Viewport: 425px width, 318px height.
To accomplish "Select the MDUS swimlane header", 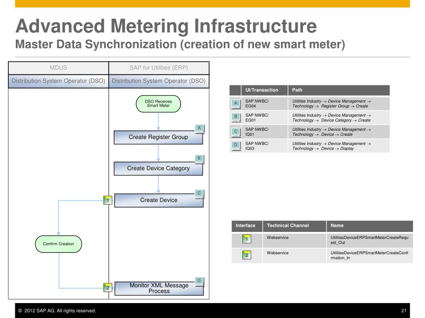I will tap(59, 68).
